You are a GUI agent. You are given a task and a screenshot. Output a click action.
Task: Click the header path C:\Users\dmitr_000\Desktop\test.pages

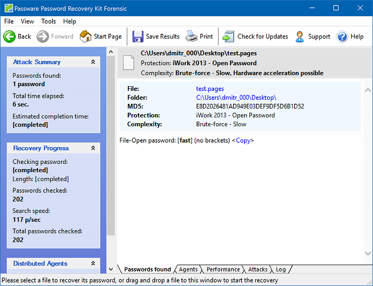click(199, 53)
